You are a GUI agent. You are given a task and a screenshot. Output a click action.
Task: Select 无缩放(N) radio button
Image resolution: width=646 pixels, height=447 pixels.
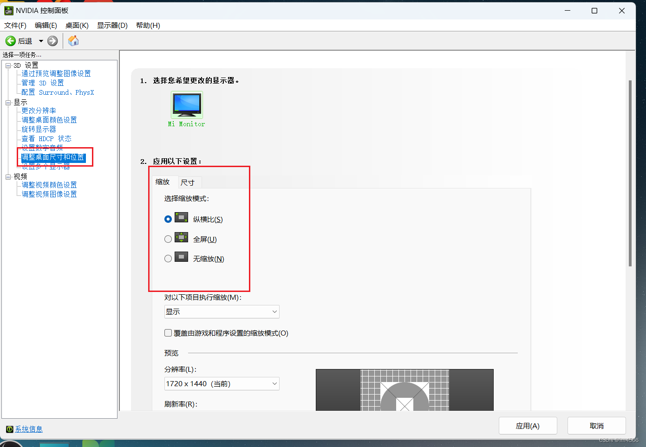click(x=168, y=259)
